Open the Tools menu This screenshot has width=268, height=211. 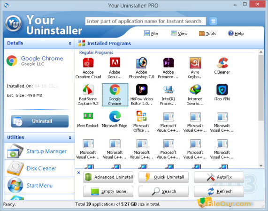tap(207, 33)
